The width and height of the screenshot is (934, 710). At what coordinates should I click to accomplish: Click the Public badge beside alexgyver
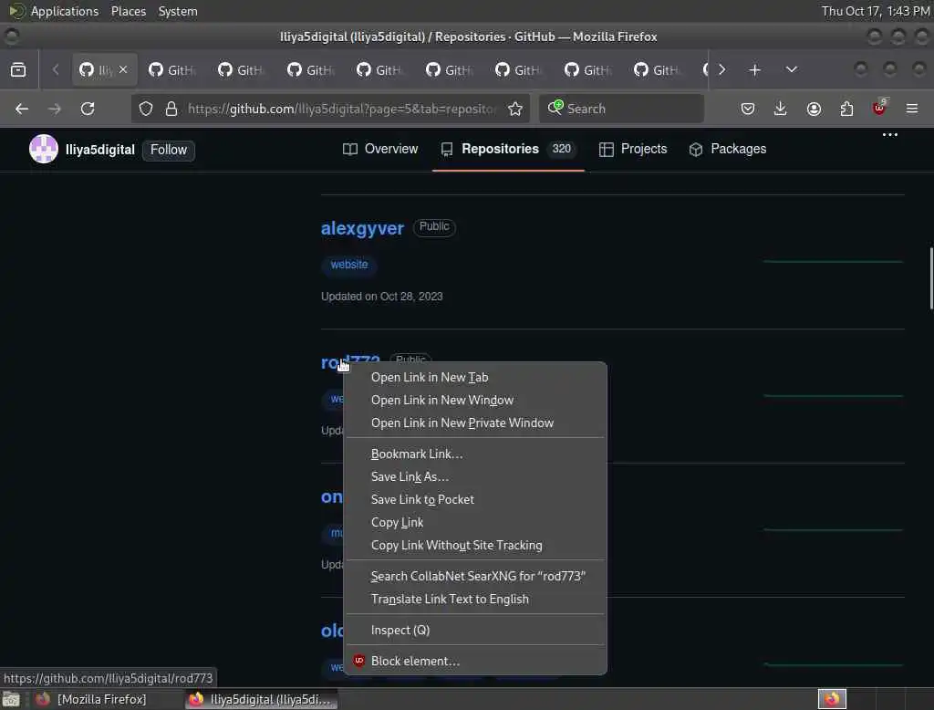(x=434, y=226)
